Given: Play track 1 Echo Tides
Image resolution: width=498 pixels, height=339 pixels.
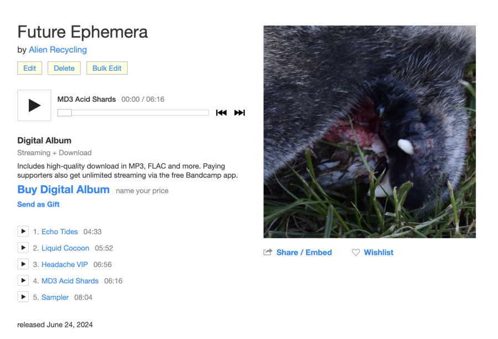Looking at the screenshot, I should tap(23, 231).
